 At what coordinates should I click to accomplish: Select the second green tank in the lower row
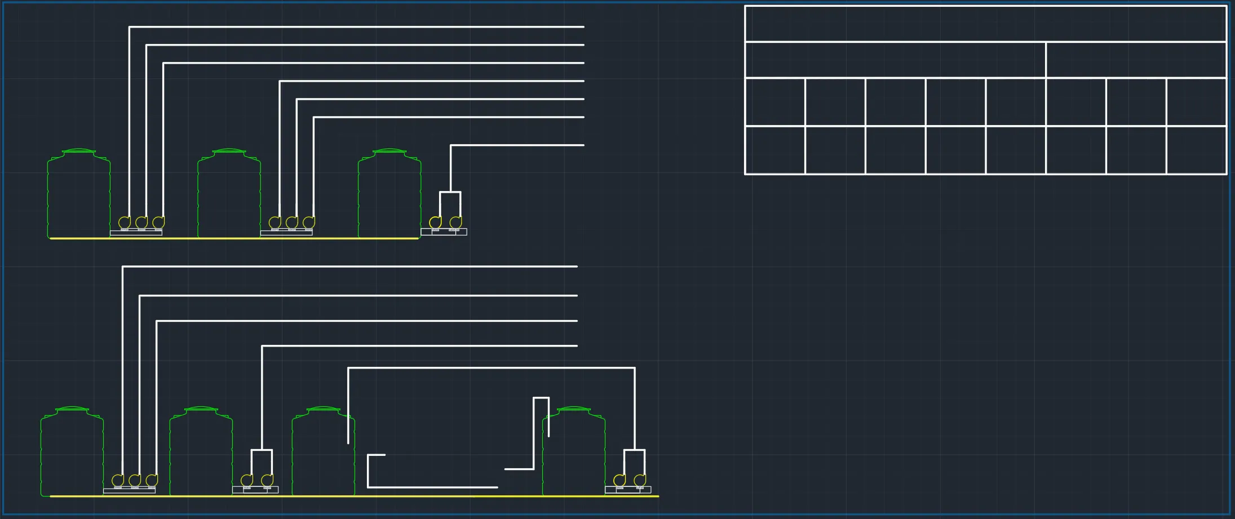[201, 451]
